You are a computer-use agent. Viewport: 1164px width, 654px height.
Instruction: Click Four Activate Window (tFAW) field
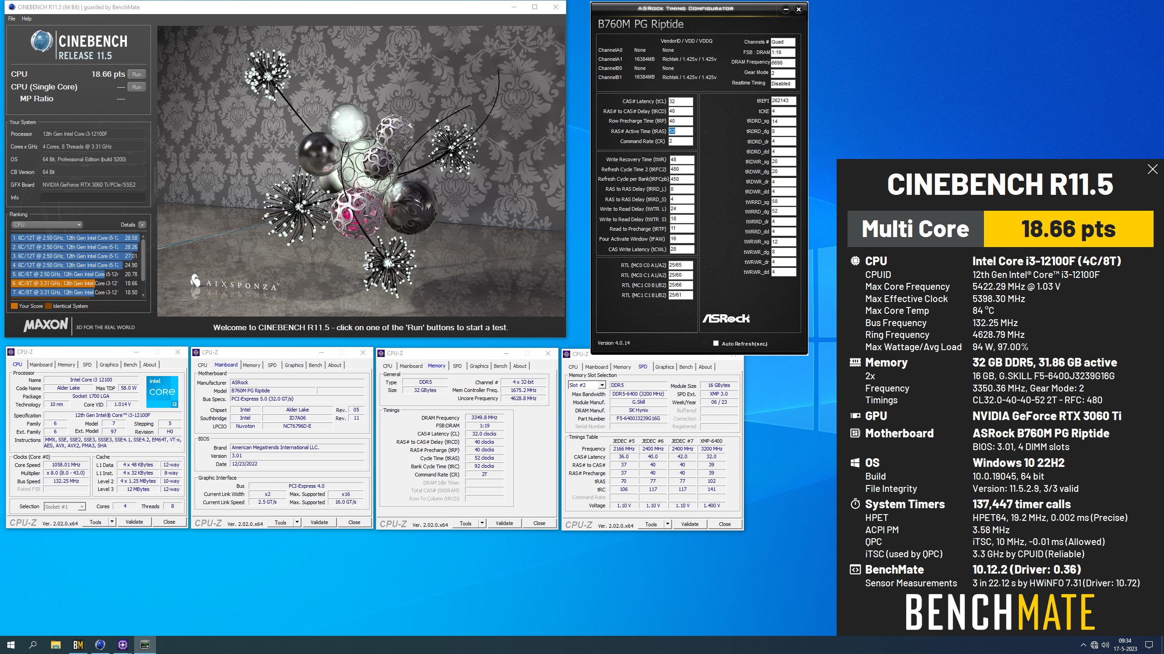tap(682, 239)
